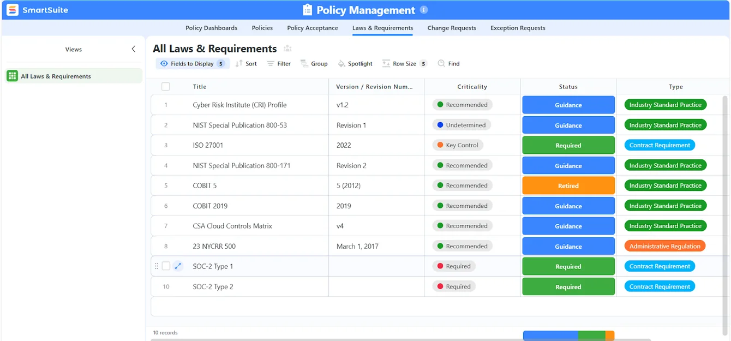
Task: Open the Policy Management info icon
Action: [x=424, y=10]
